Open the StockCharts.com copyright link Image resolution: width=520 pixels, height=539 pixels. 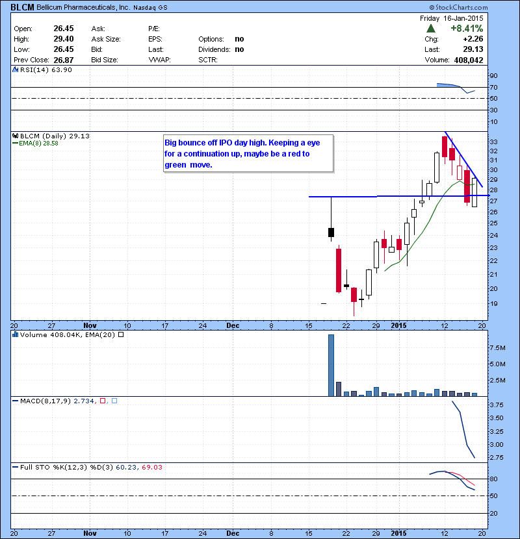click(x=458, y=7)
